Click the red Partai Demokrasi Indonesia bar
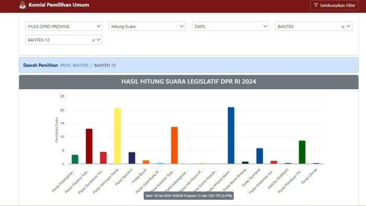The image size is (366, 206). 103,158
